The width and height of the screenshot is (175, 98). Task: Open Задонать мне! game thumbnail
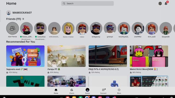(x=25, y=56)
